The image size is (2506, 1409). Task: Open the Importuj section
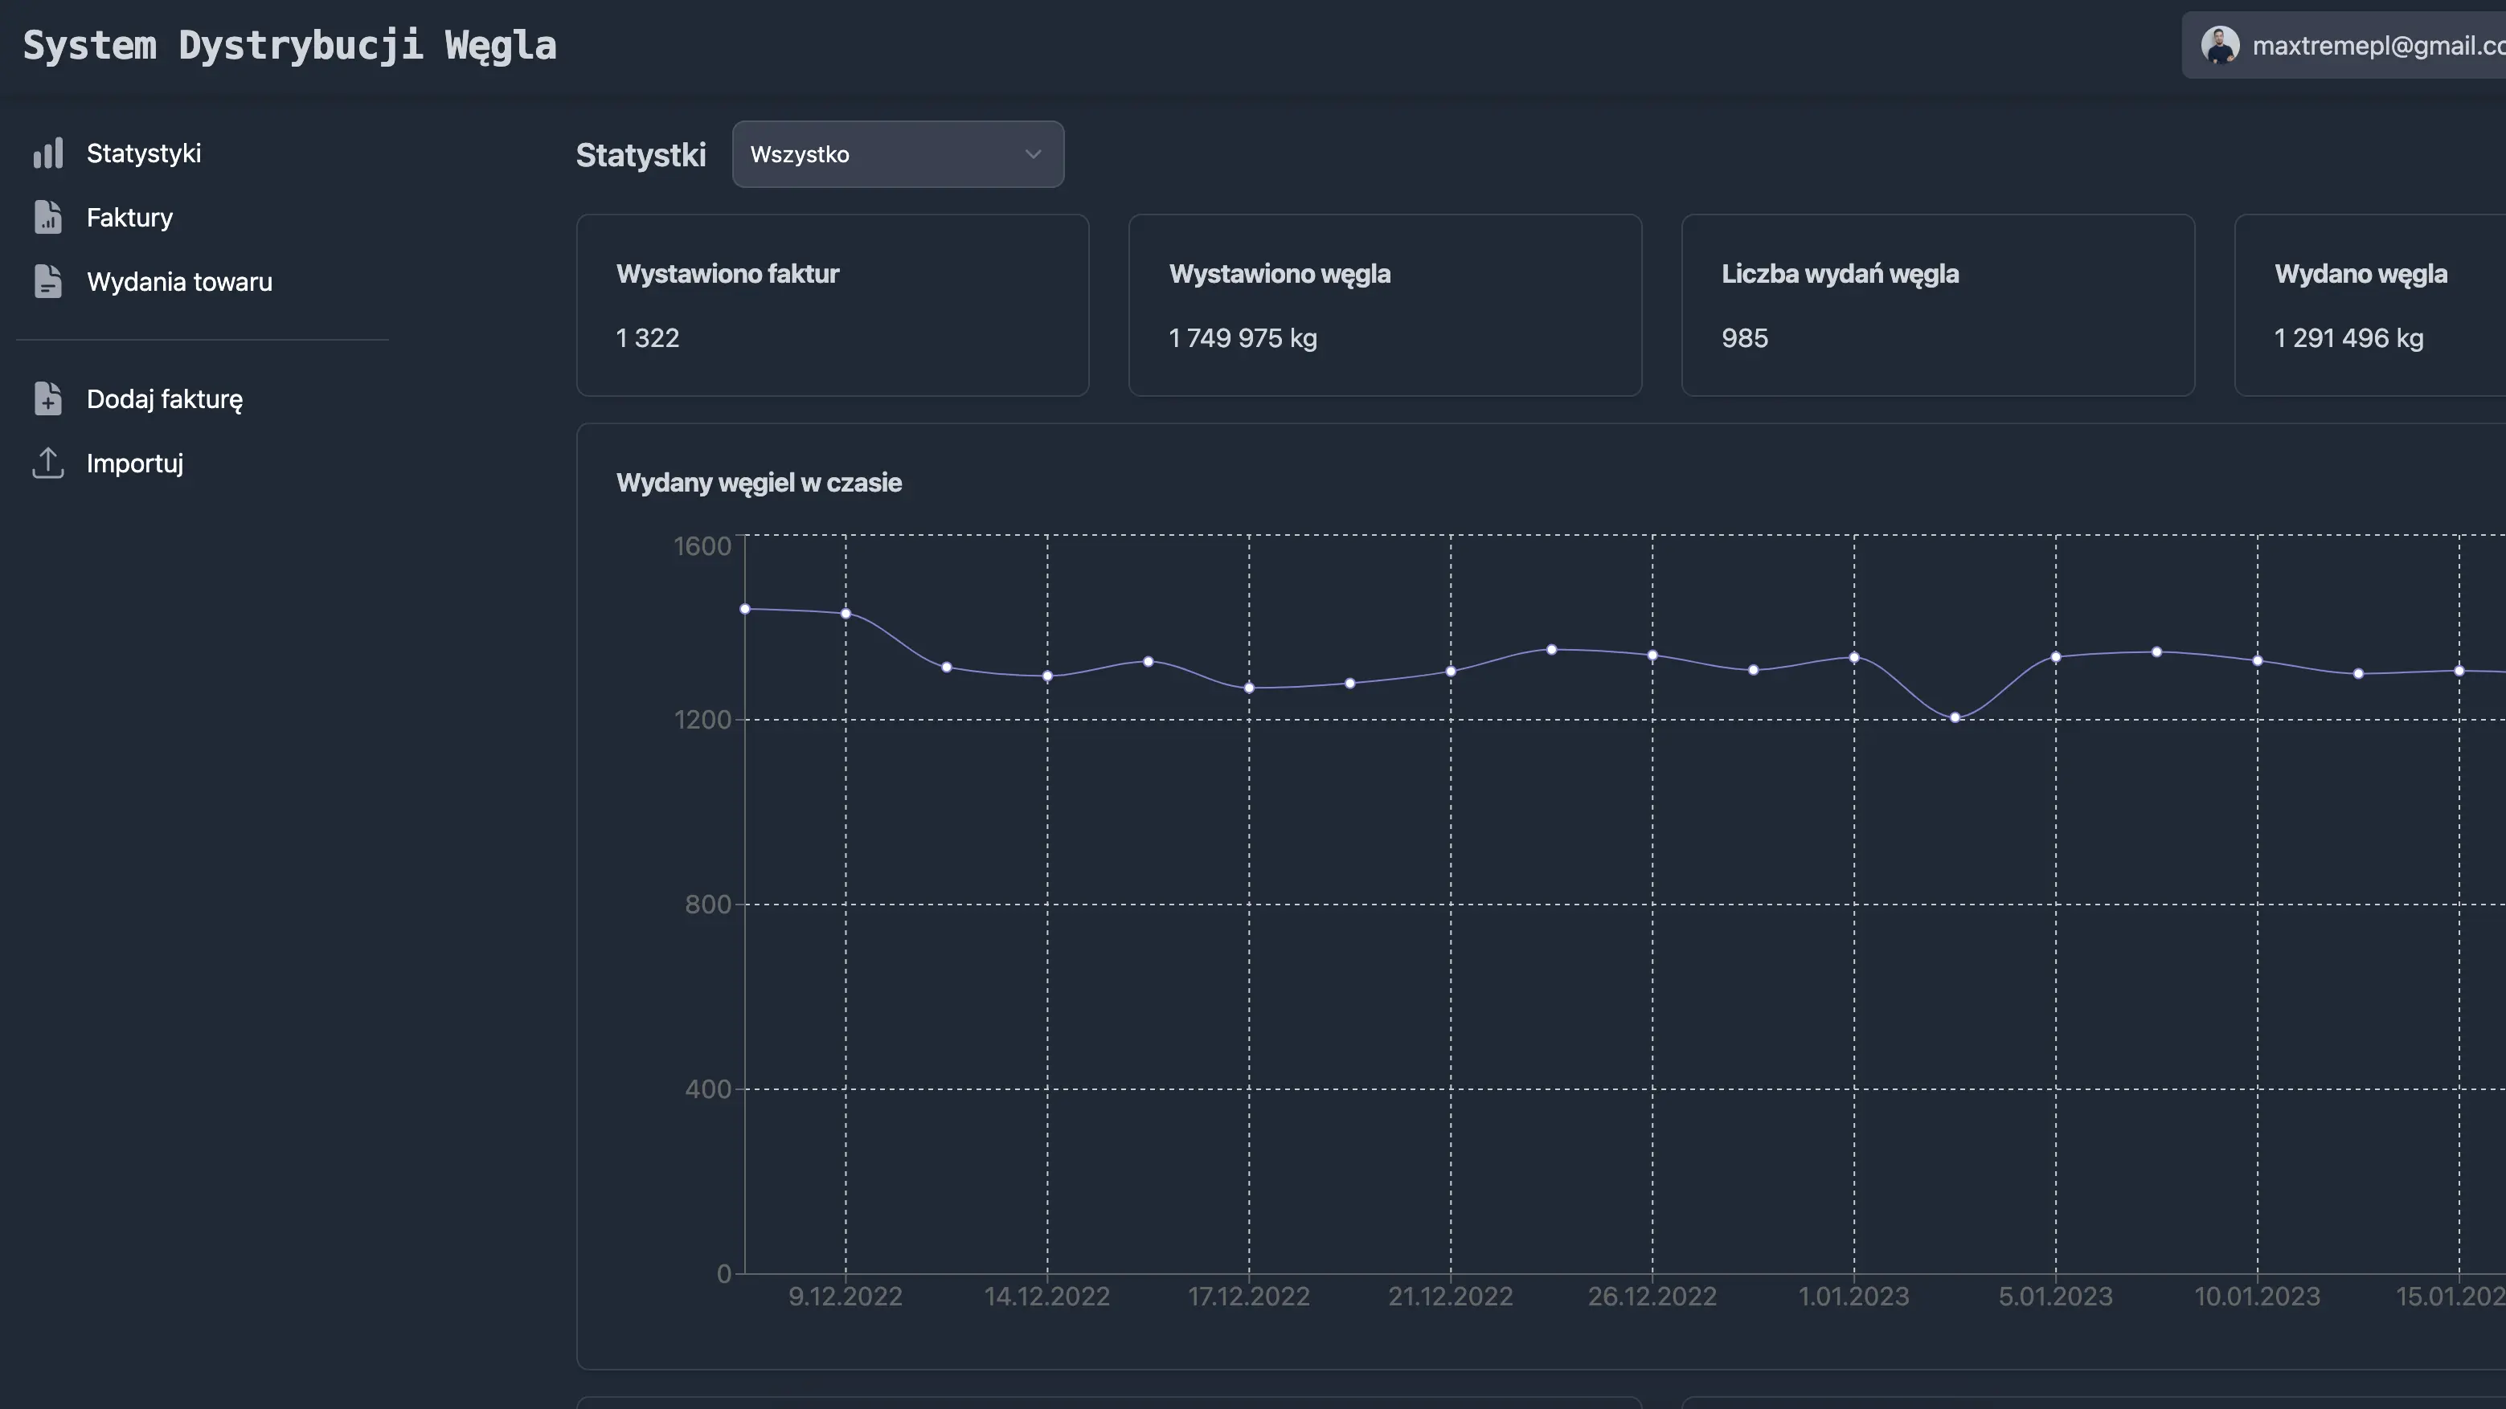coord(134,463)
